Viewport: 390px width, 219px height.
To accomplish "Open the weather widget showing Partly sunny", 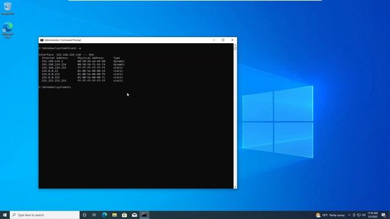I will (330, 215).
